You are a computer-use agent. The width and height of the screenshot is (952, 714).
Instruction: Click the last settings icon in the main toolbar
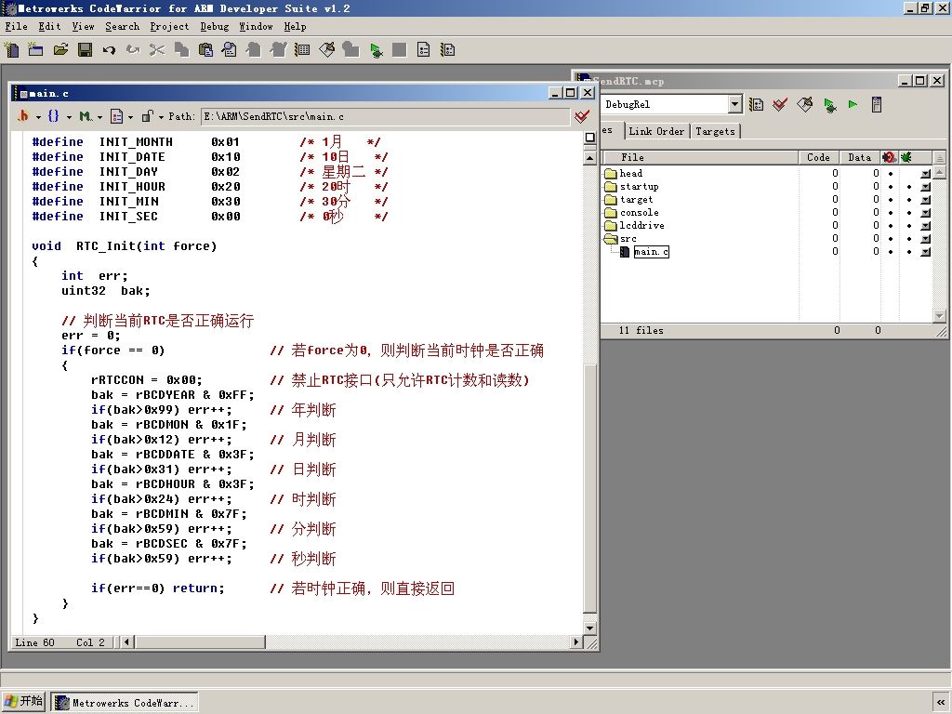click(448, 50)
